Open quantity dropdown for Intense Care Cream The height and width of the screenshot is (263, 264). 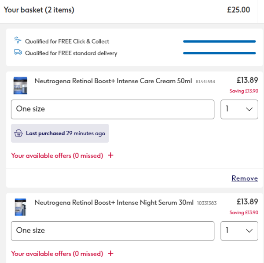pyautogui.click(x=239, y=109)
